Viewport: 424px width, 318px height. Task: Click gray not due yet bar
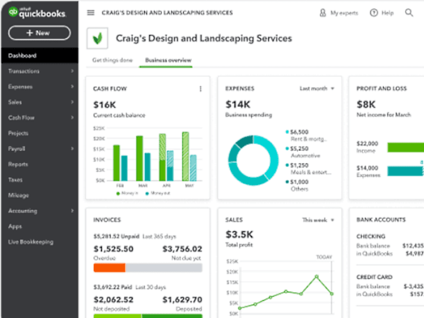pos(164,268)
